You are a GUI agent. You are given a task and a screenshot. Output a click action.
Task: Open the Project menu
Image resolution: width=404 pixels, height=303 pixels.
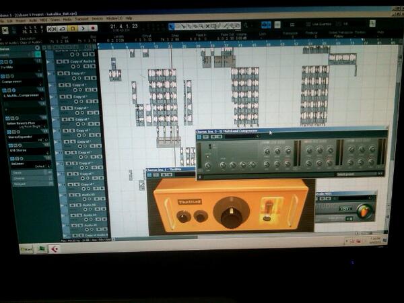tap(21, 20)
